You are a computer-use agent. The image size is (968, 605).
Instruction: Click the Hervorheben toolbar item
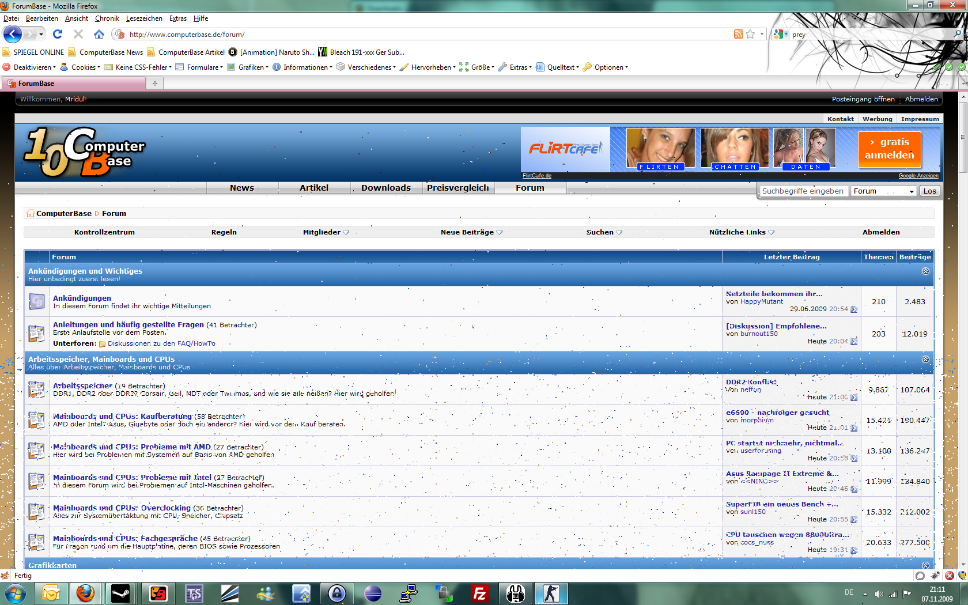pyautogui.click(x=428, y=67)
